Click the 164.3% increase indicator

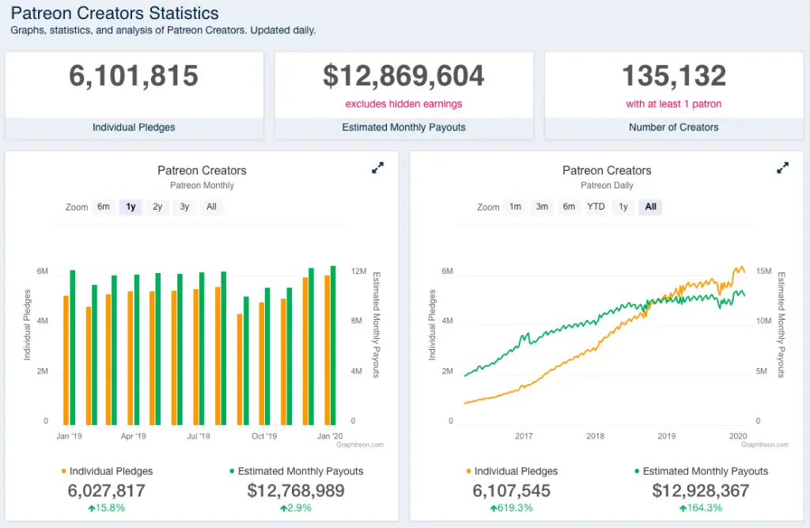coord(701,508)
